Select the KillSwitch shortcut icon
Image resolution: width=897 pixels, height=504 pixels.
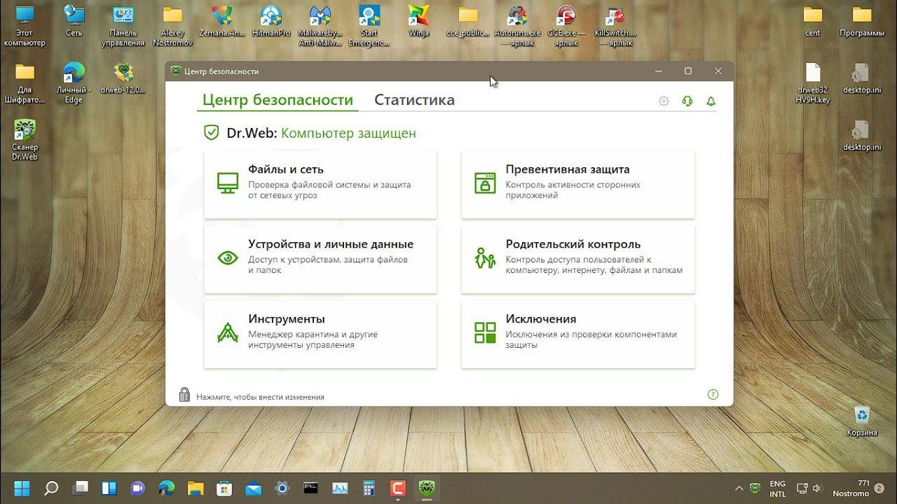point(615,26)
